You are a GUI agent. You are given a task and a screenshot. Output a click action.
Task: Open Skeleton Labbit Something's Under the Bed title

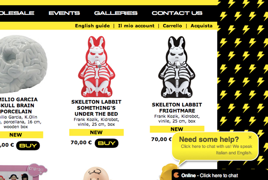(96, 108)
